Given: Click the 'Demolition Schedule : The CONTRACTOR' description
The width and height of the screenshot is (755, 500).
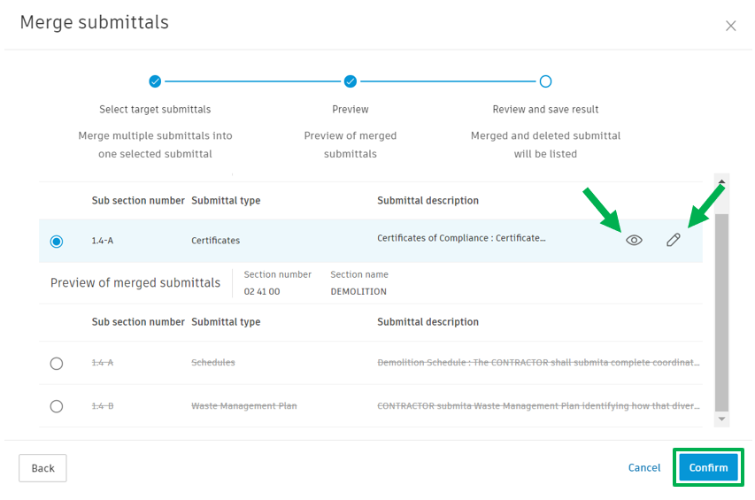Looking at the screenshot, I should (x=538, y=362).
